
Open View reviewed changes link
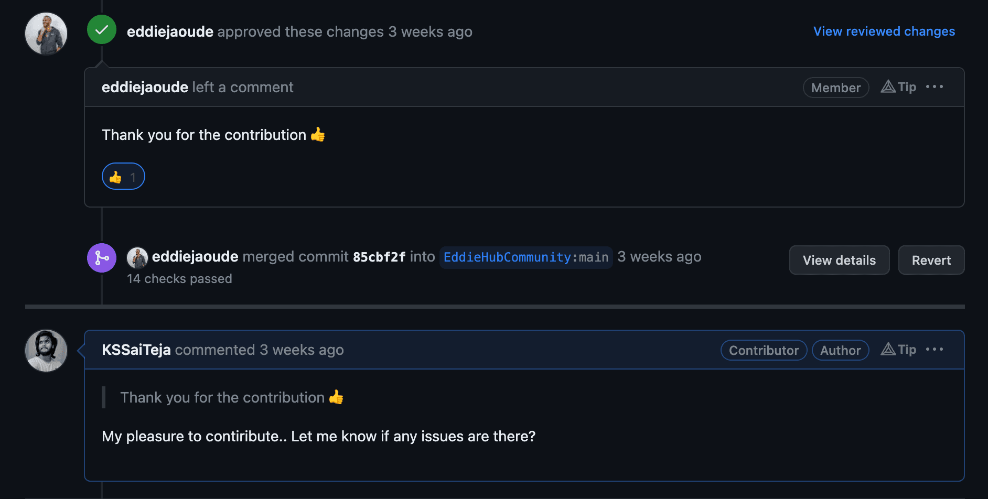pyautogui.click(x=884, y=31)
